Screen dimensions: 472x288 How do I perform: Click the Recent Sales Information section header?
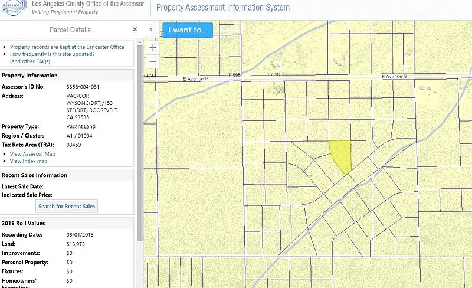click(x=34, y=175)
